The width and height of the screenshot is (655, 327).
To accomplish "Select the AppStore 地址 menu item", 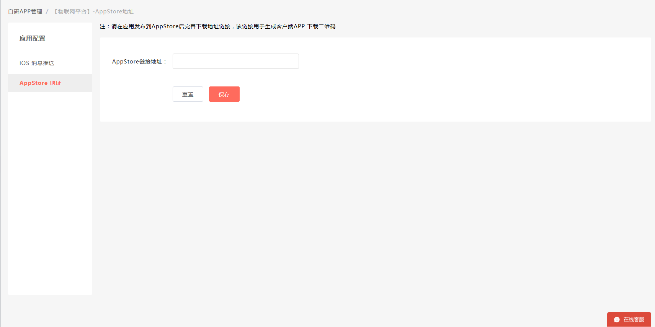I will pyautogui.click(x=50, y=83).
